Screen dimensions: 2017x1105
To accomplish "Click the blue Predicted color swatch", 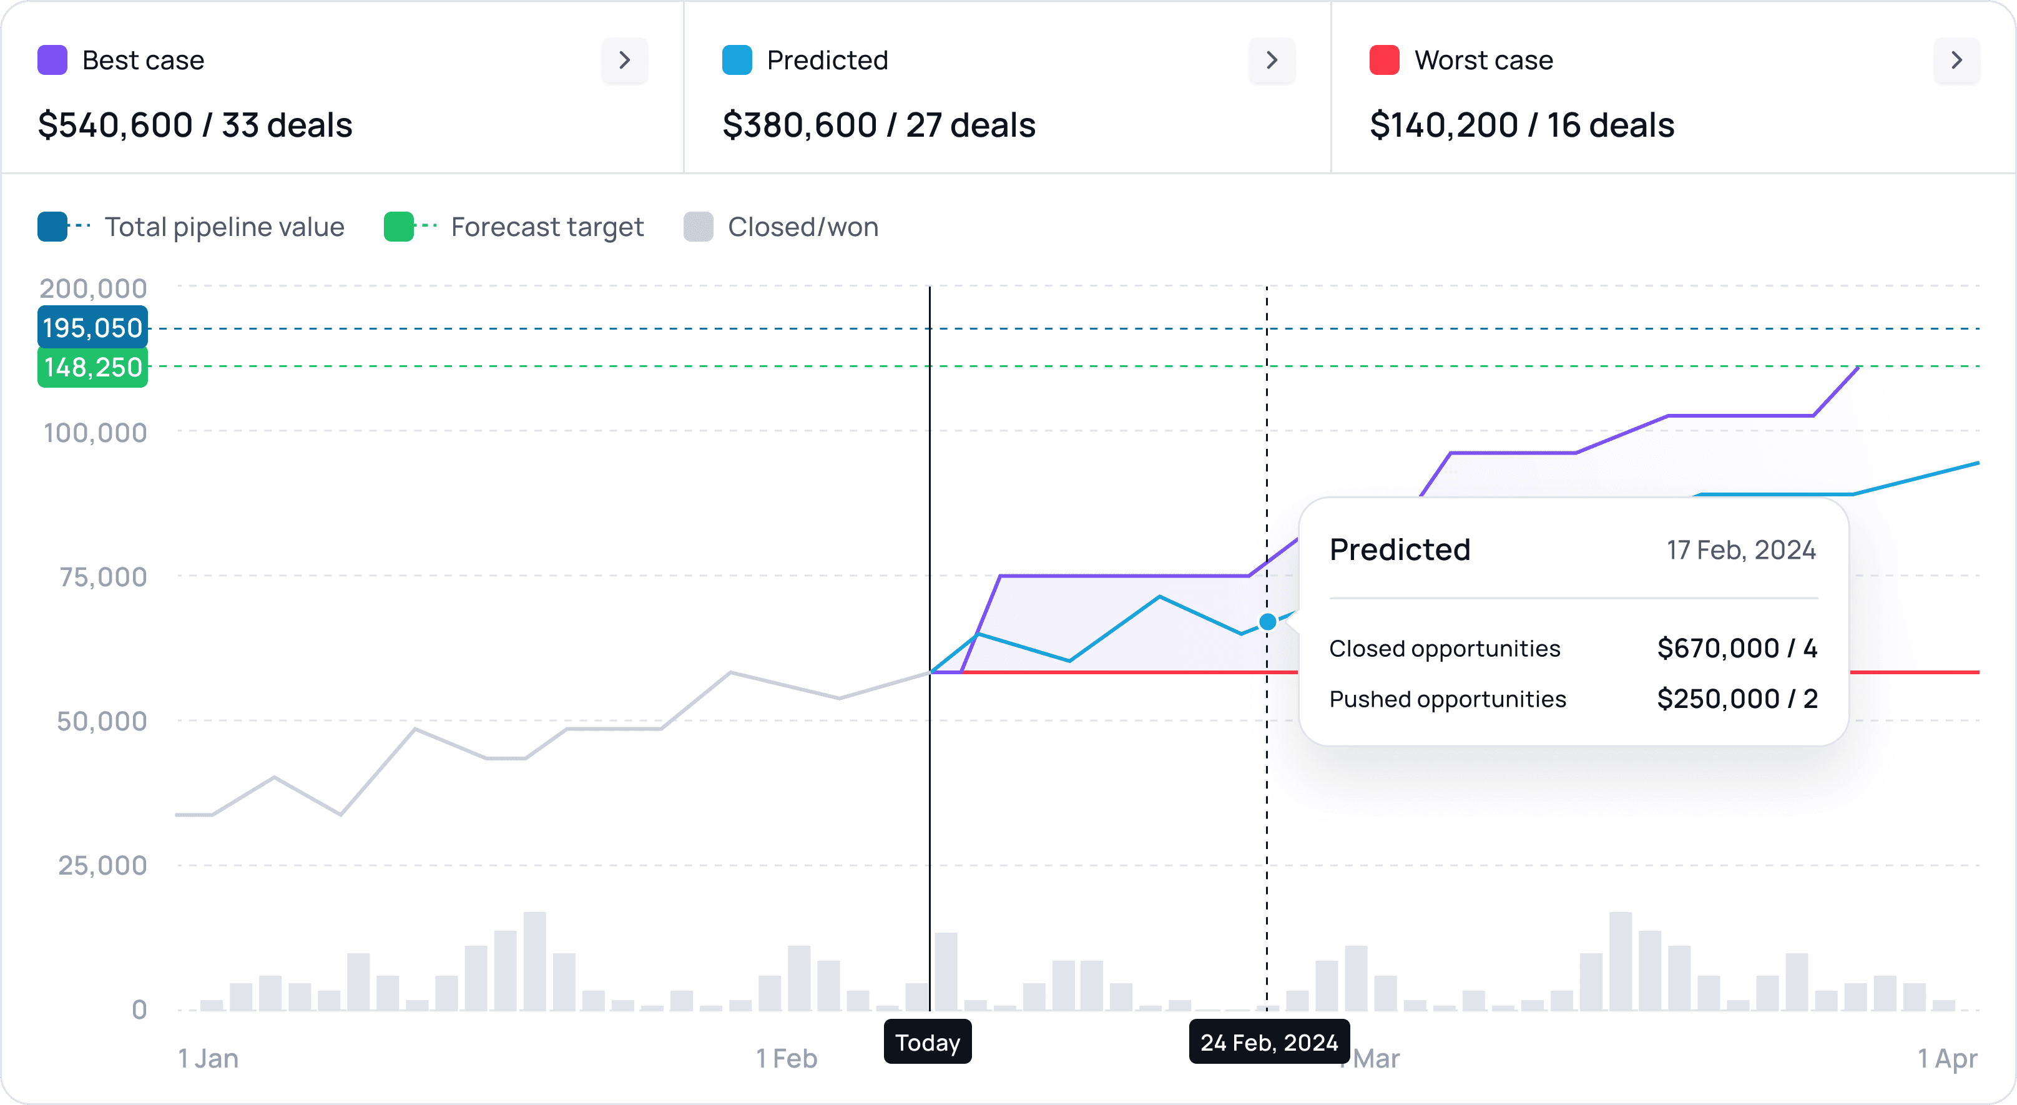I will 737,61.
